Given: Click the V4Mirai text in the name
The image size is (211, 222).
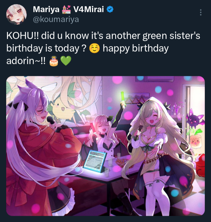Looking at the screenshot, I should (x=89, y=9).
